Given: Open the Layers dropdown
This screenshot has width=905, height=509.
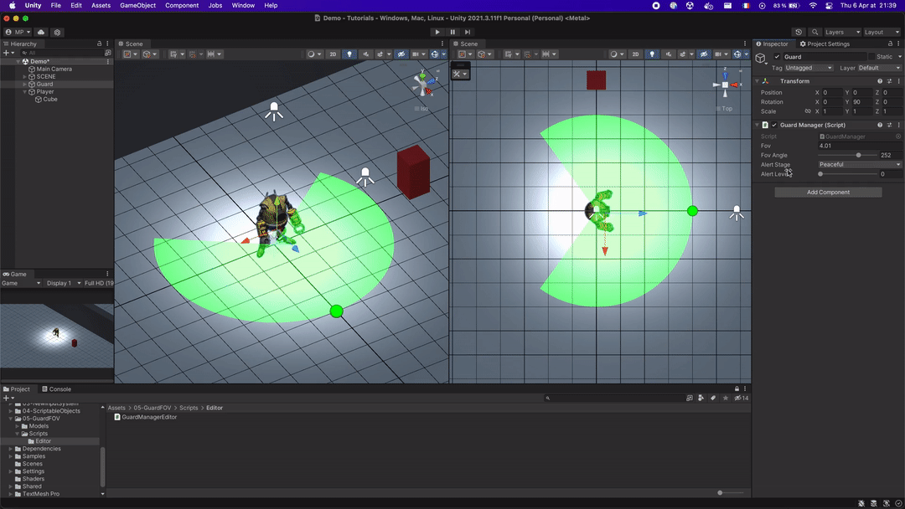Looking at the screenshot, I should tap(842, 33).
